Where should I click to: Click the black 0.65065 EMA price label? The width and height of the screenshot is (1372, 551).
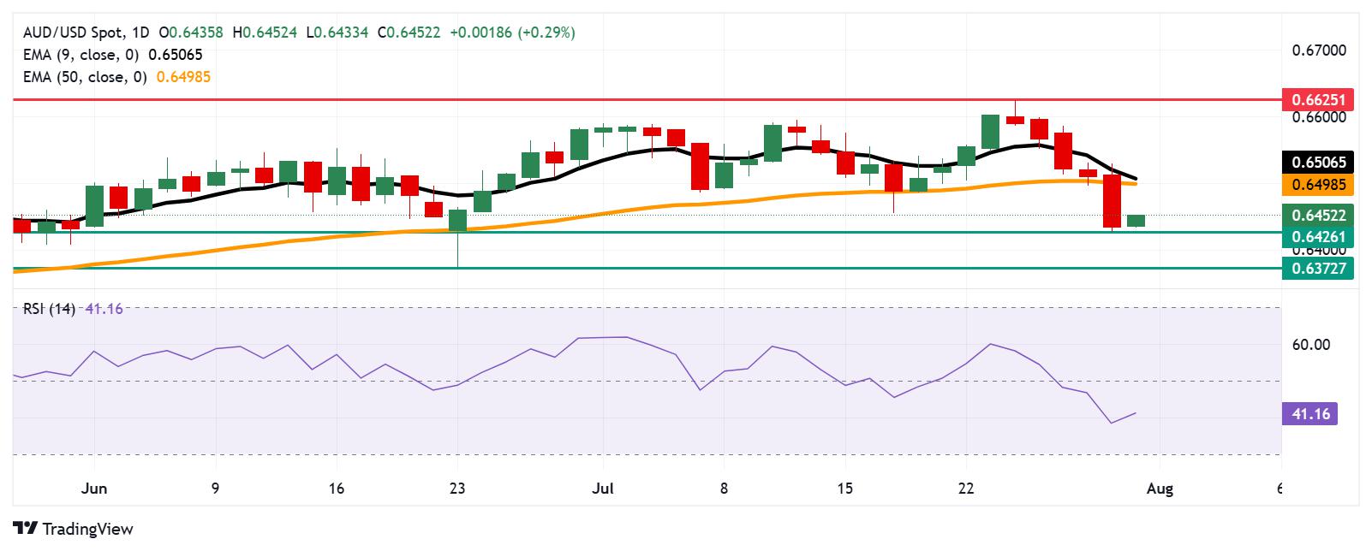[x=1319, y=162]
